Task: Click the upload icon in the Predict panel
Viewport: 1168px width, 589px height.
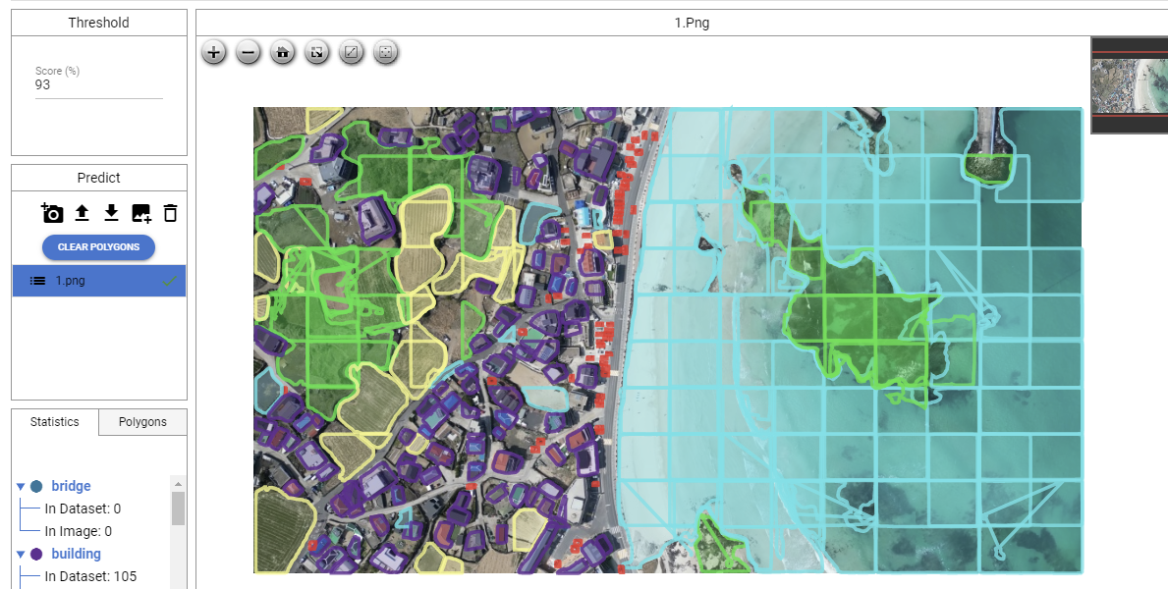Action: point(82,212)
